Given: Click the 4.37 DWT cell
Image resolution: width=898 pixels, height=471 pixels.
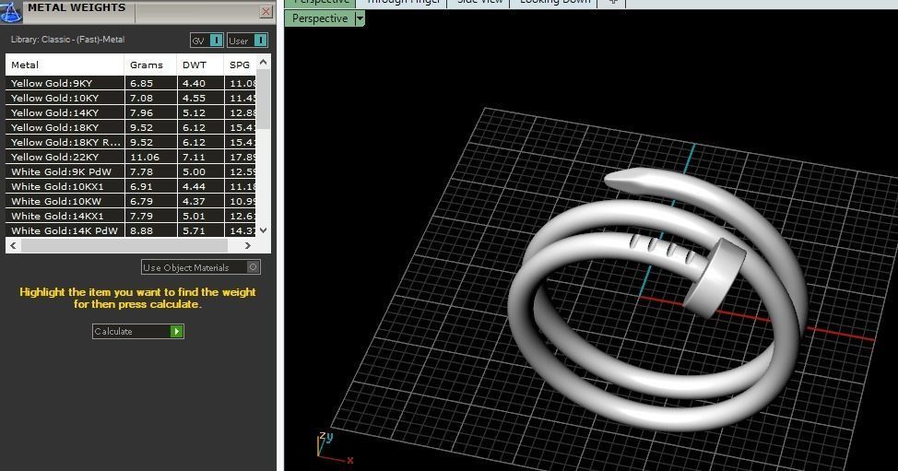Looking at the screenshot, I should [x=200, y=202].
